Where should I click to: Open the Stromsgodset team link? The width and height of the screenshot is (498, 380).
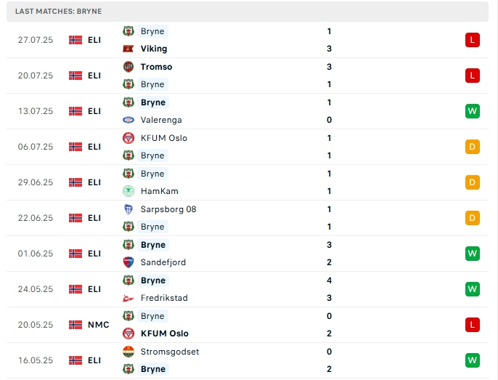[x=170, y=352]
